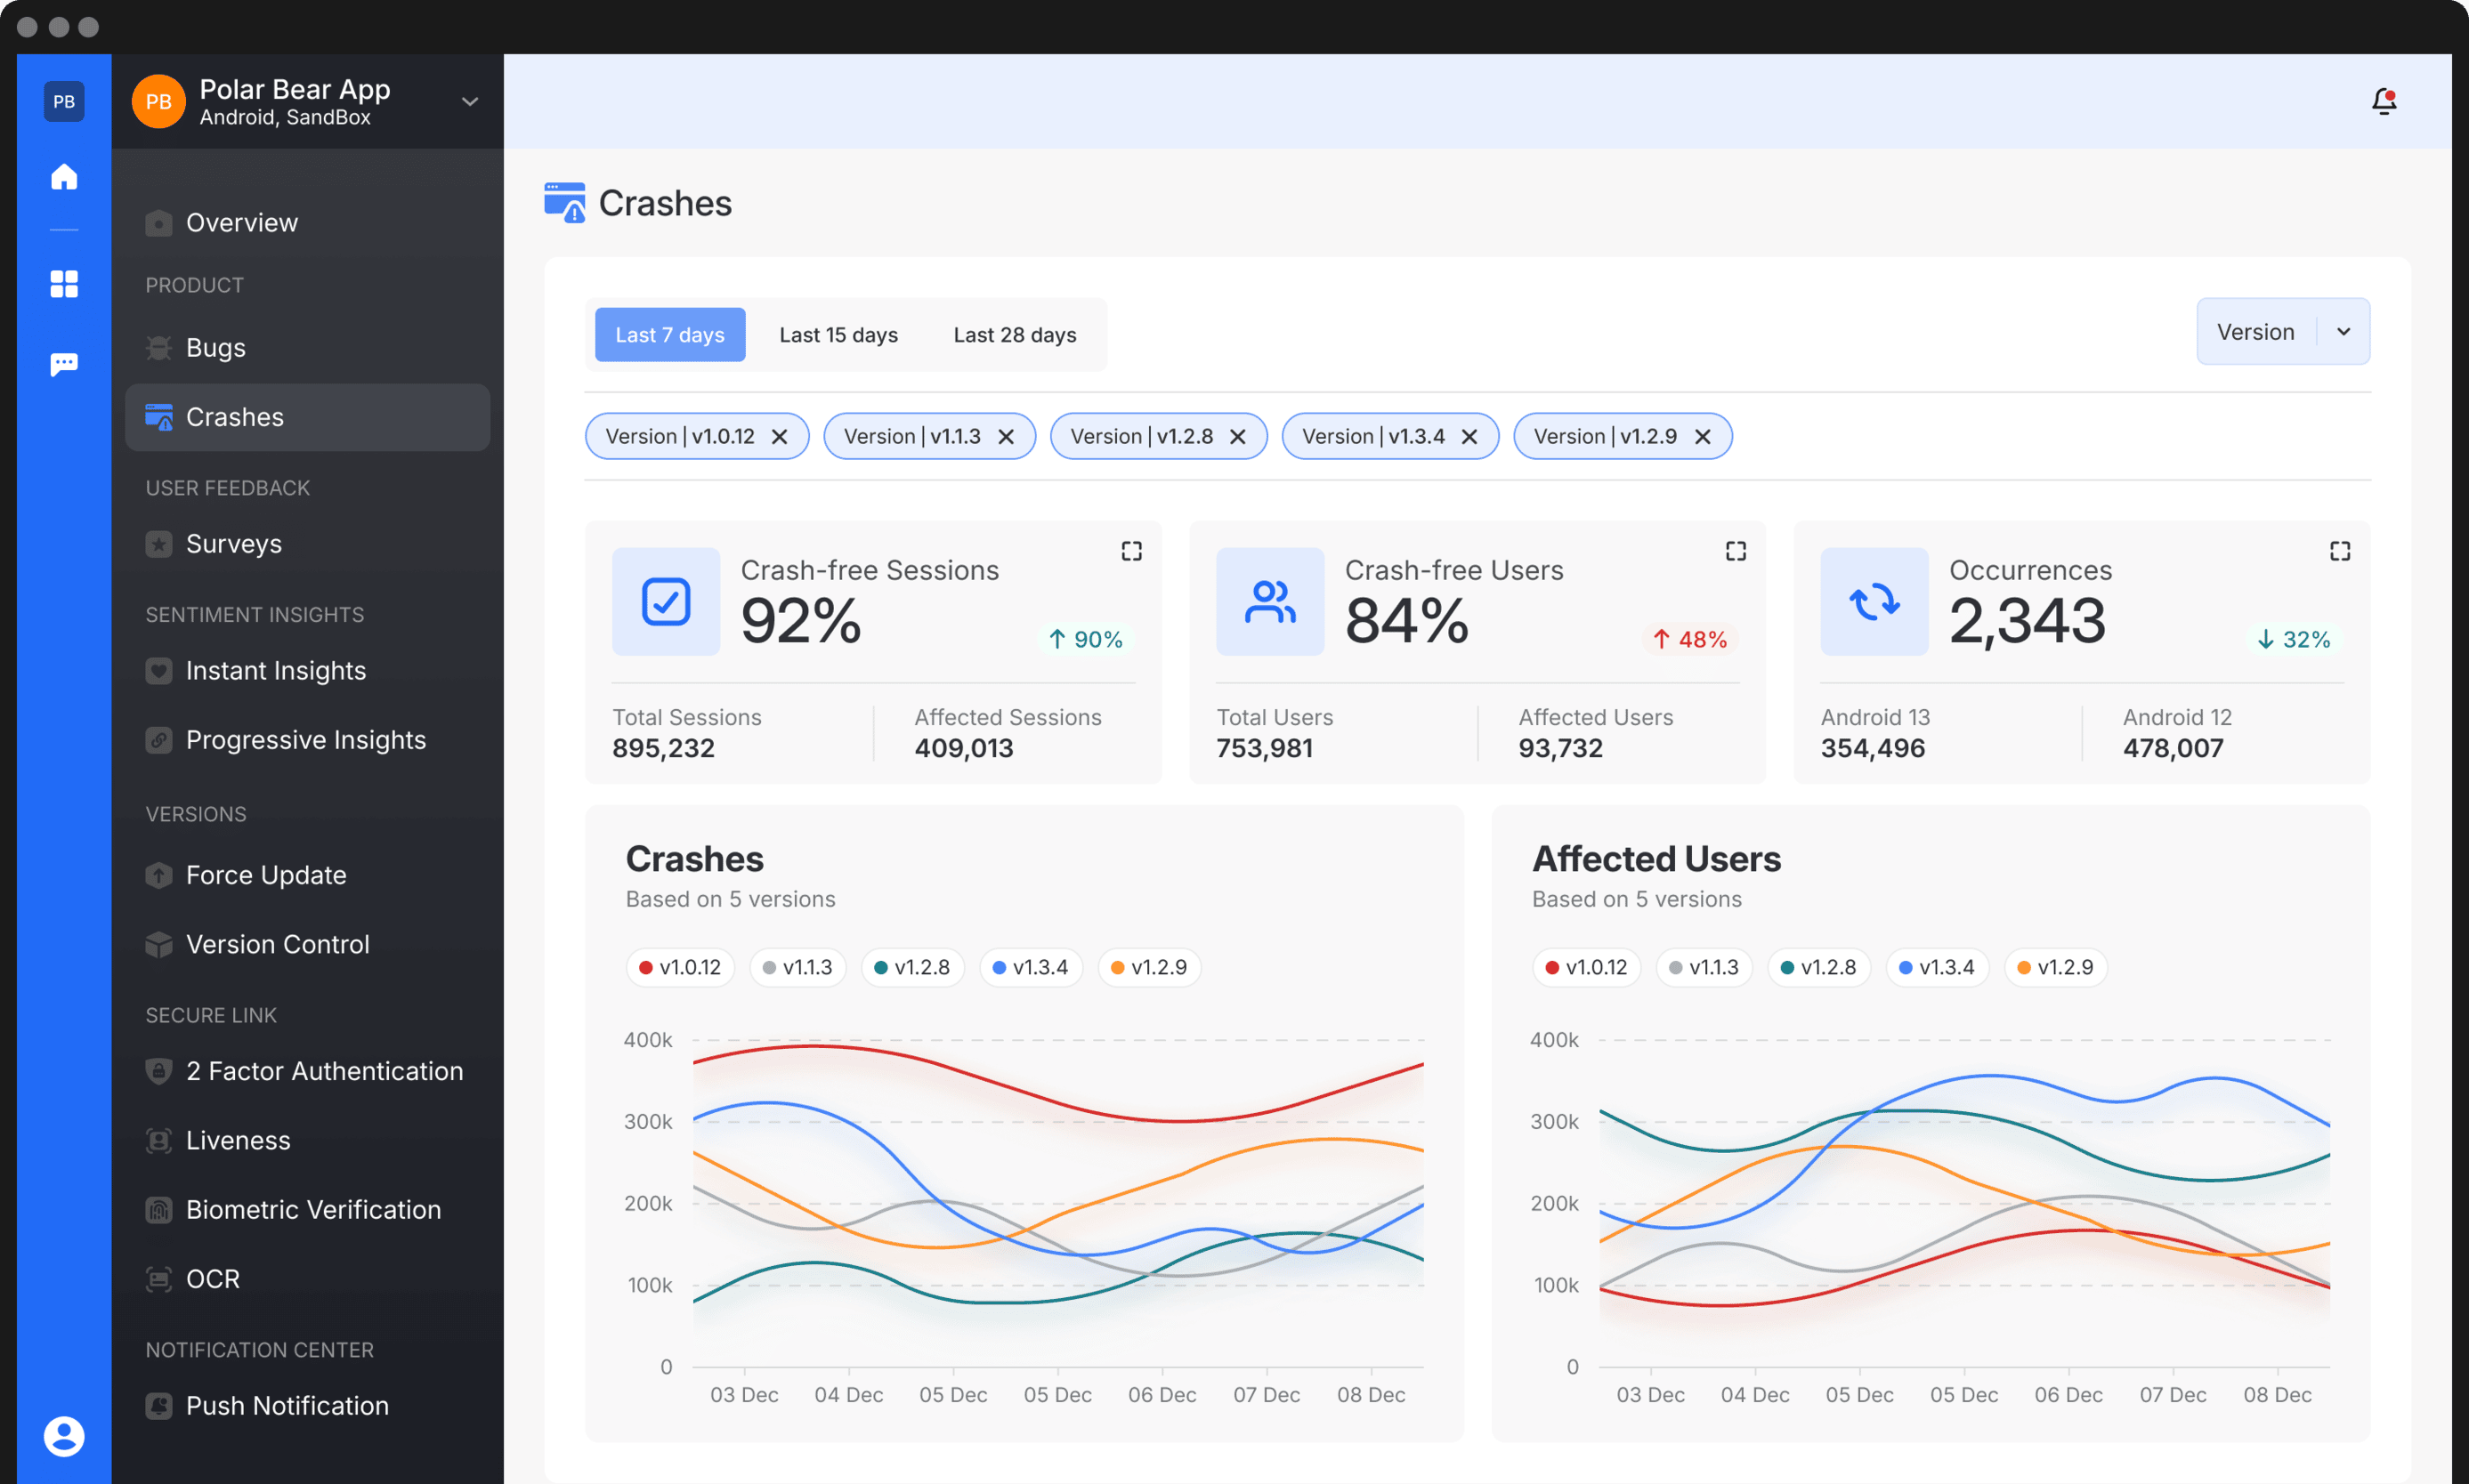2469x1484 pixels.
Task: Select Crashes from the Product menu
Action: coord(234,417)
